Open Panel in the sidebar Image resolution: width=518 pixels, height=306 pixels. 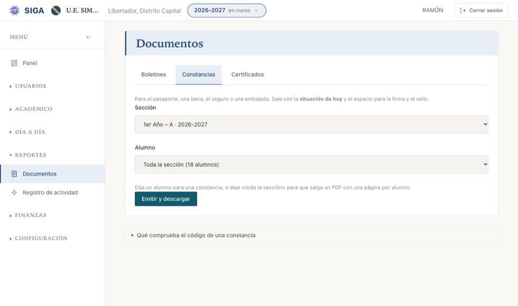(52, 63)
